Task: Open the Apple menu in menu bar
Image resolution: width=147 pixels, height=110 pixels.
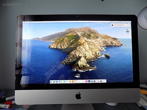Action: click(24, 22)
